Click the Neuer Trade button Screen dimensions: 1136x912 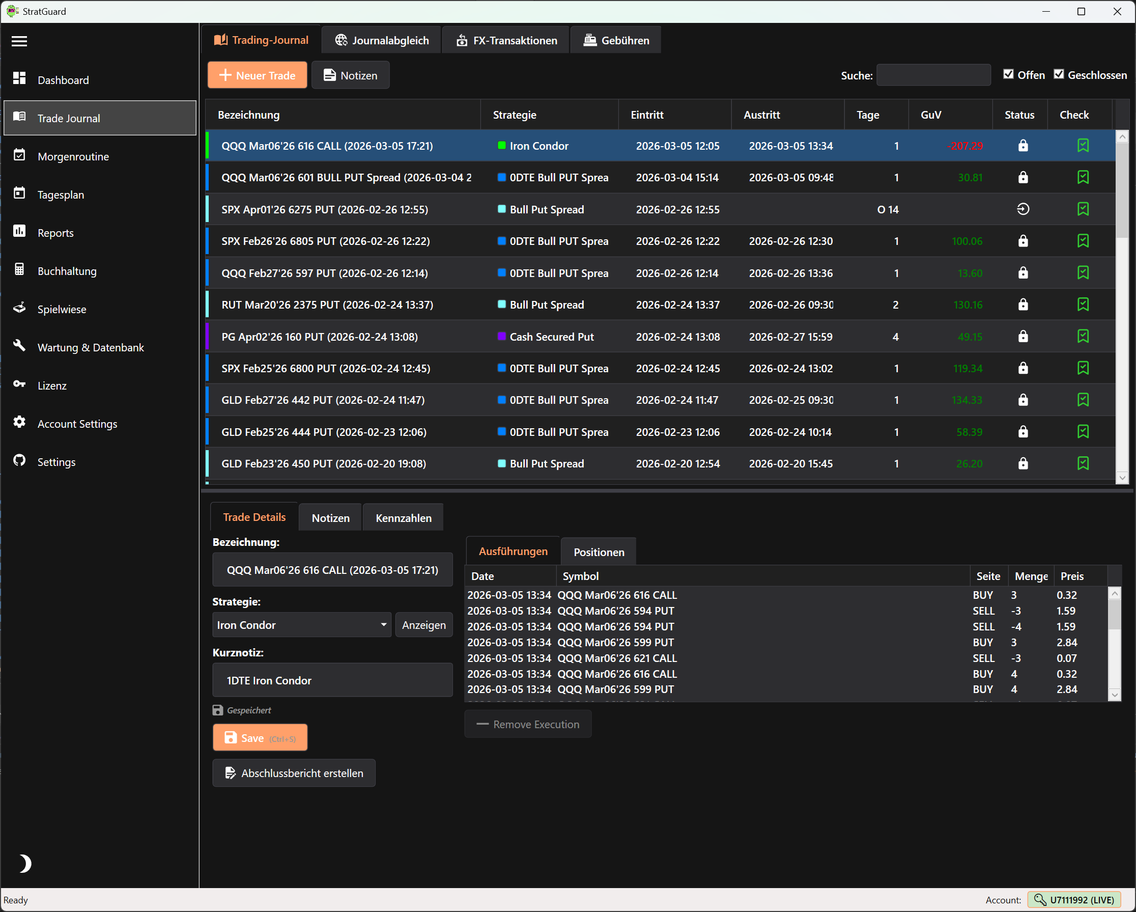point(257,75)
